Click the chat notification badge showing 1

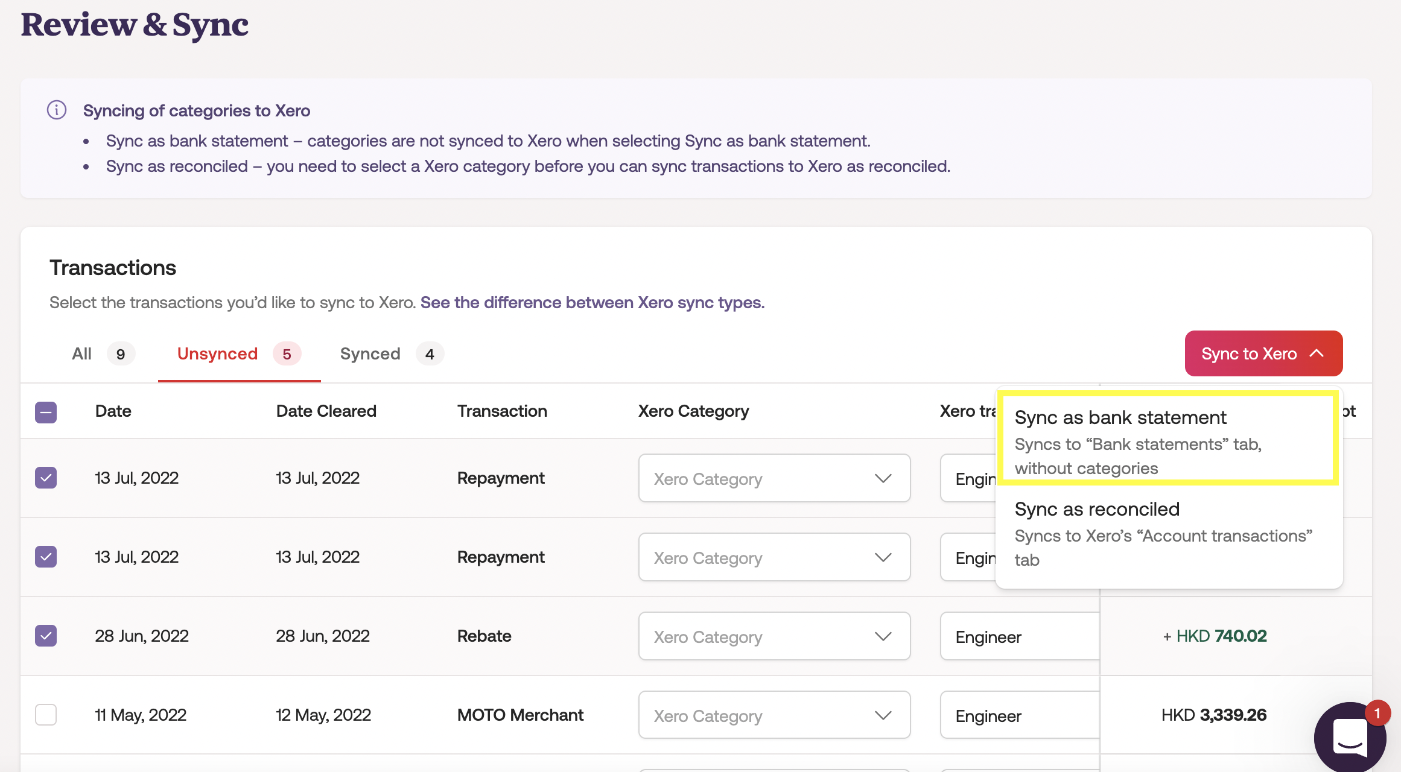1377,713
